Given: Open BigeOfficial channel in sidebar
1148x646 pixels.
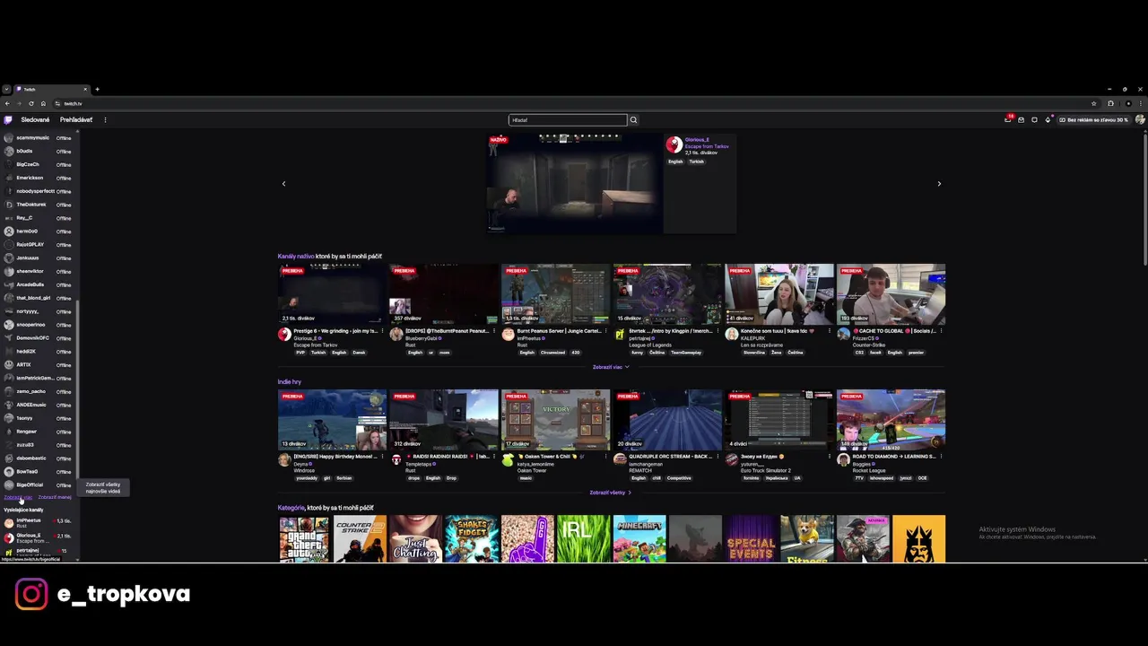Looking at the screenshot, I should pyautogui.click(x=39, y=484).
